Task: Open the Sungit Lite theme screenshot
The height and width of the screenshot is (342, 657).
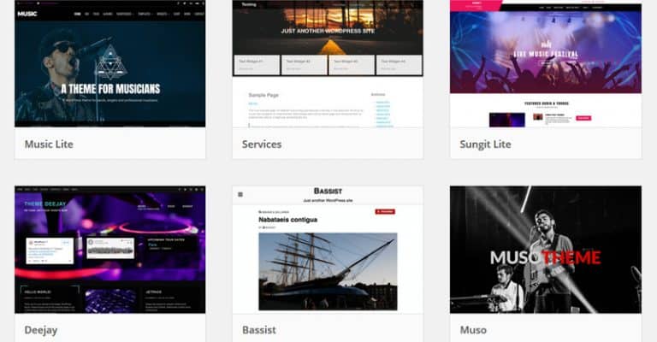Action: (546, 63)
